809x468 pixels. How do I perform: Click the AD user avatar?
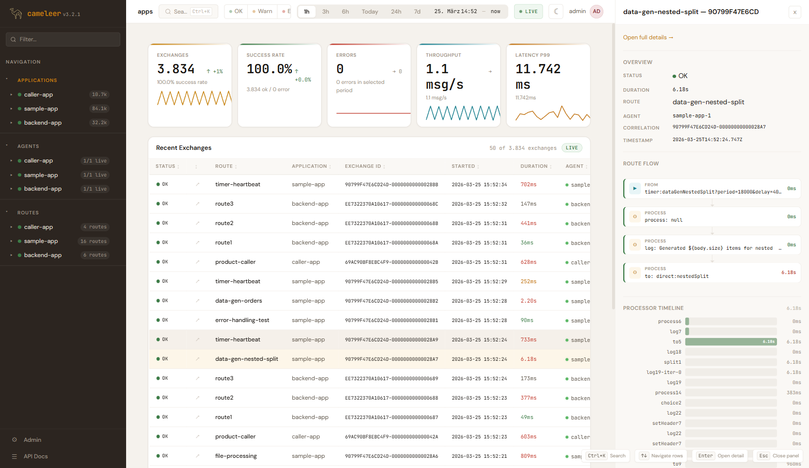point(597,12)
